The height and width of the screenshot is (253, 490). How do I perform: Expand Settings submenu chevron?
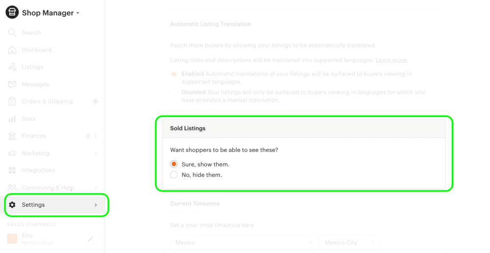click(96, 205)
